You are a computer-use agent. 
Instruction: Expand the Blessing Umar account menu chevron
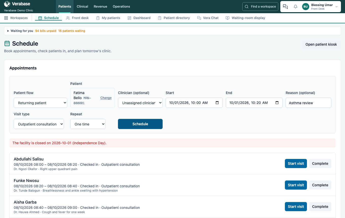337,7
